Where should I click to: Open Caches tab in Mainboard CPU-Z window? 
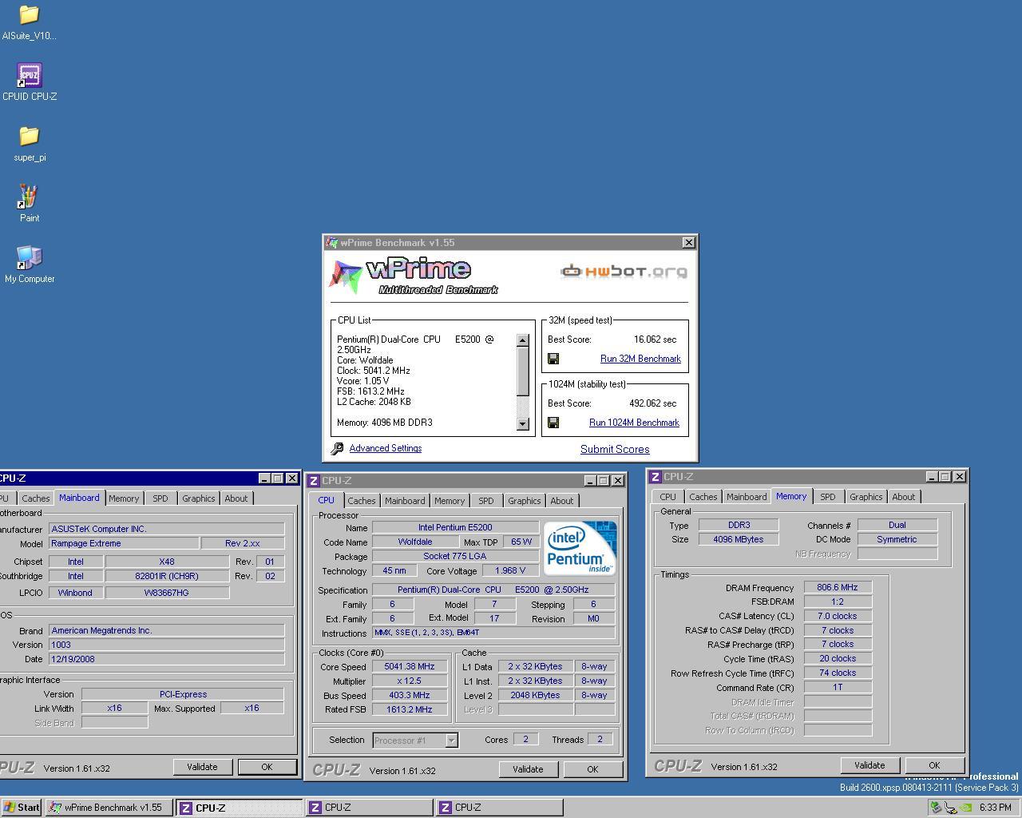(35, 498)
